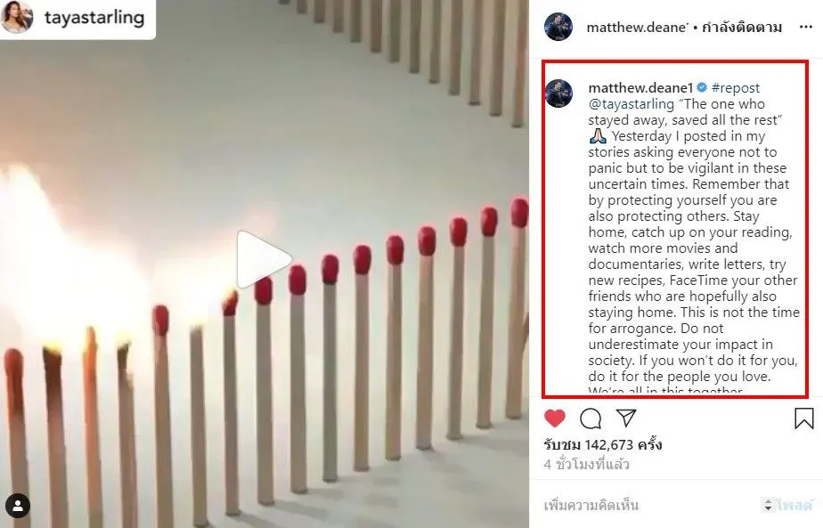
Task: Click matthew.deane username in post header
Action: click(637, 28)
